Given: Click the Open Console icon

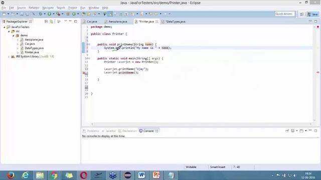Looking at the screenshot, I should point(301,131).
